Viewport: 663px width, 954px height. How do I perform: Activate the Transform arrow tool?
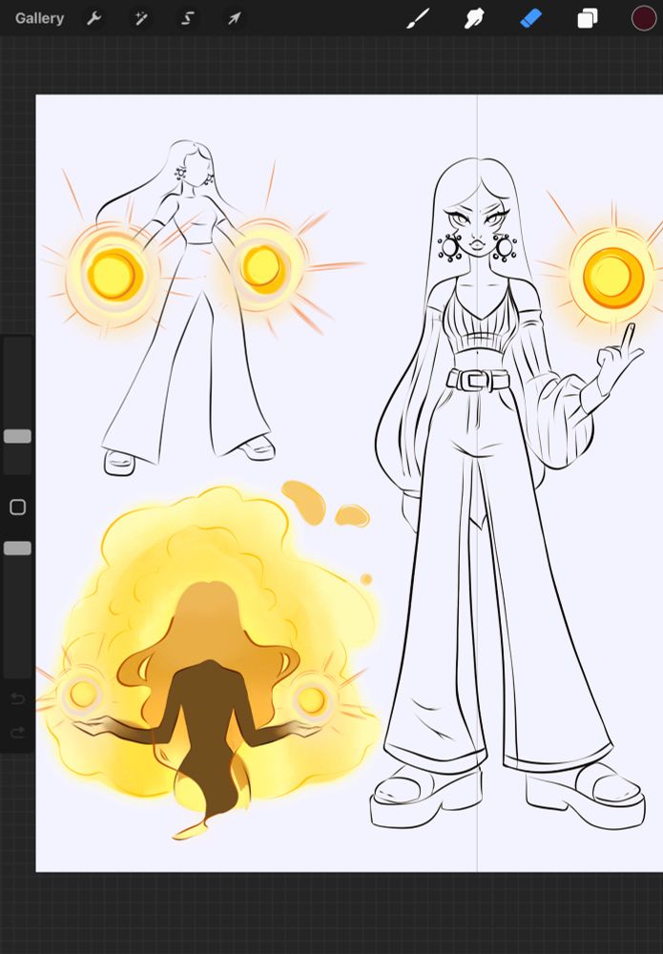[234, 18]
